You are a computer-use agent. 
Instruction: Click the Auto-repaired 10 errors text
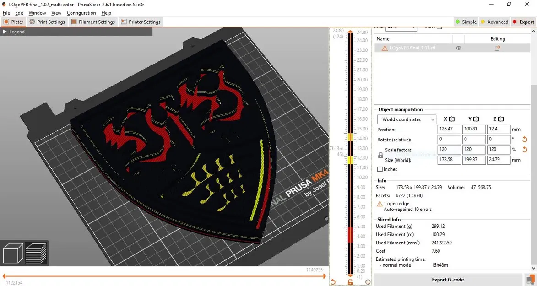[407, 209]
